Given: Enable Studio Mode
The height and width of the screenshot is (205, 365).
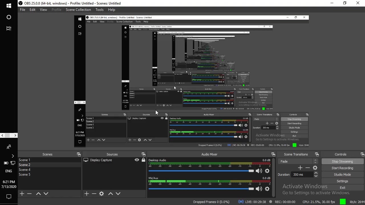Looking at the screenshot, I should click(342, 175).
